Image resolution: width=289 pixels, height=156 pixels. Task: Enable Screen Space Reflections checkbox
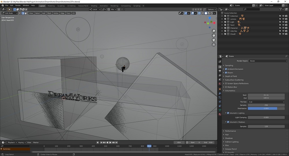(x=226, y=84)
